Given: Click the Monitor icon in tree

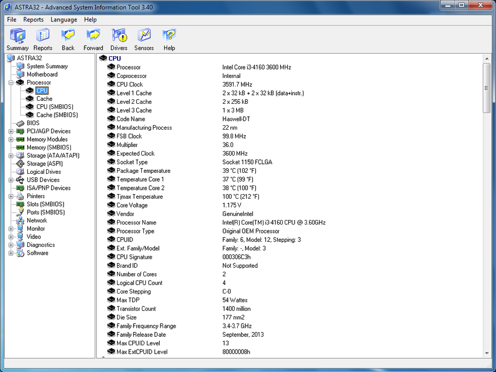Looking at the screenshot, I should point(20,228).
